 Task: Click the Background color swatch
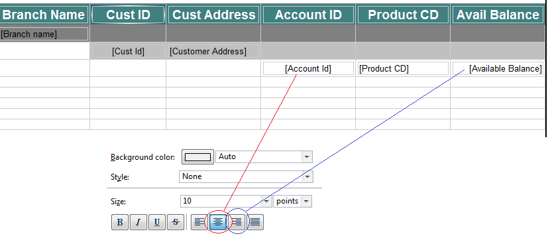coord(198,157)
